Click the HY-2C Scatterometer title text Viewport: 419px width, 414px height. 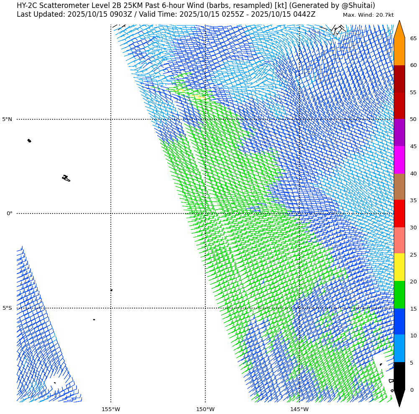click(x=196, y=5)
